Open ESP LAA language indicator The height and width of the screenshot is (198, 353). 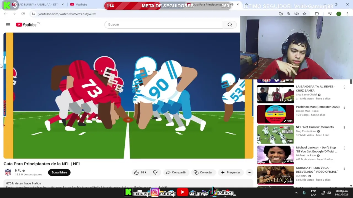pos(313,193)
